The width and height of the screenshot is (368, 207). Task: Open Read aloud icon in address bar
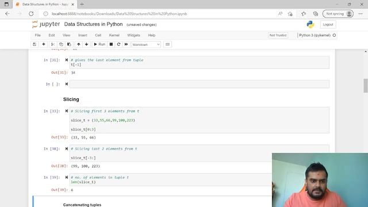pos(280,14)
